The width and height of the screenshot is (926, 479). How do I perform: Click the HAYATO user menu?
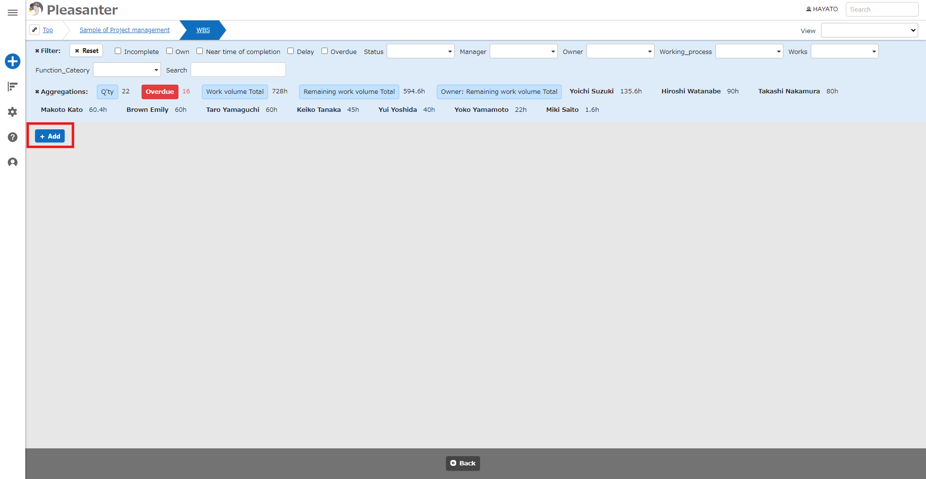point(822,9)
